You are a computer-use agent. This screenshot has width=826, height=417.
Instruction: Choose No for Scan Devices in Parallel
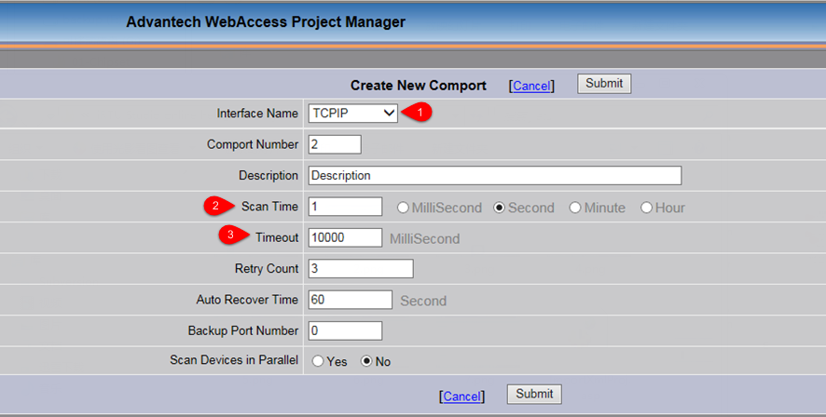tap(366, 361)
